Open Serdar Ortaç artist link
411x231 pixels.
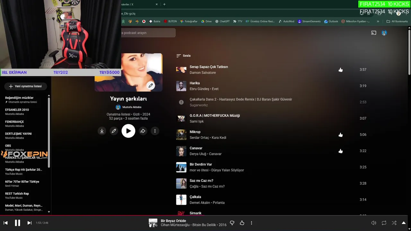[199, 138]
